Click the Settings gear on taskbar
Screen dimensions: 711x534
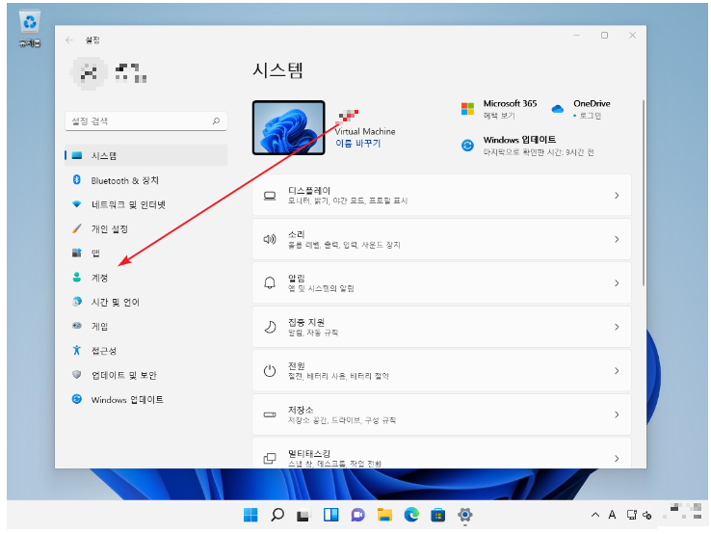(464, 515)
